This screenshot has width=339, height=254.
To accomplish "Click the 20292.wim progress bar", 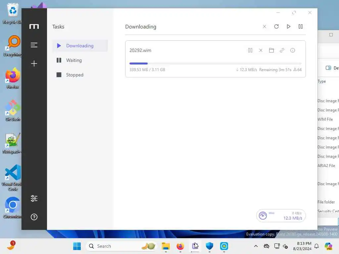I will point(215,63).
